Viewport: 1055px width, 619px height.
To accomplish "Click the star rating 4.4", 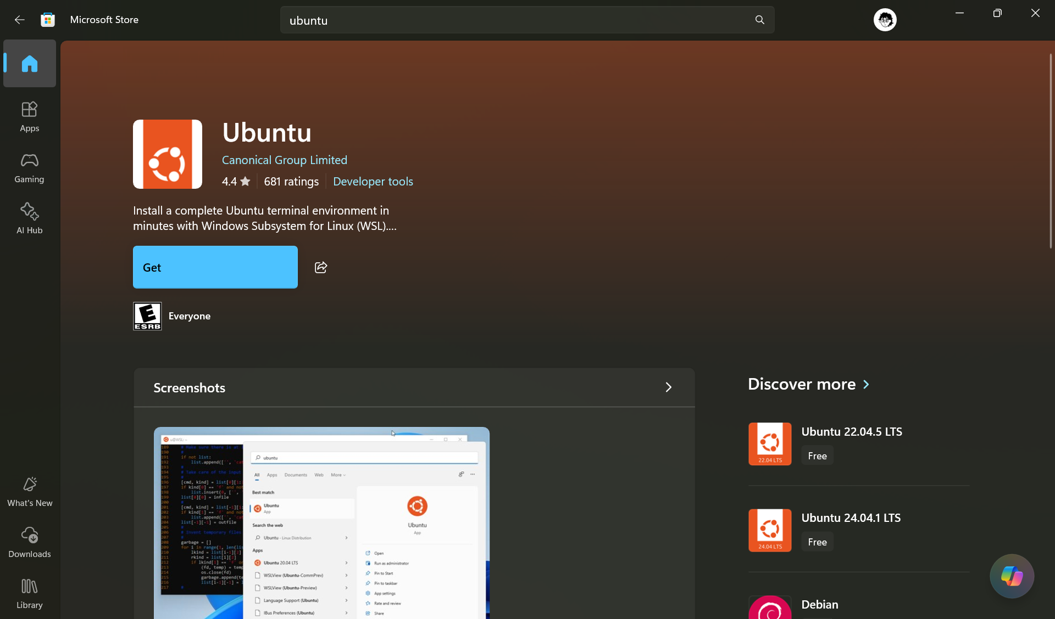I will [x=236, y=182].
